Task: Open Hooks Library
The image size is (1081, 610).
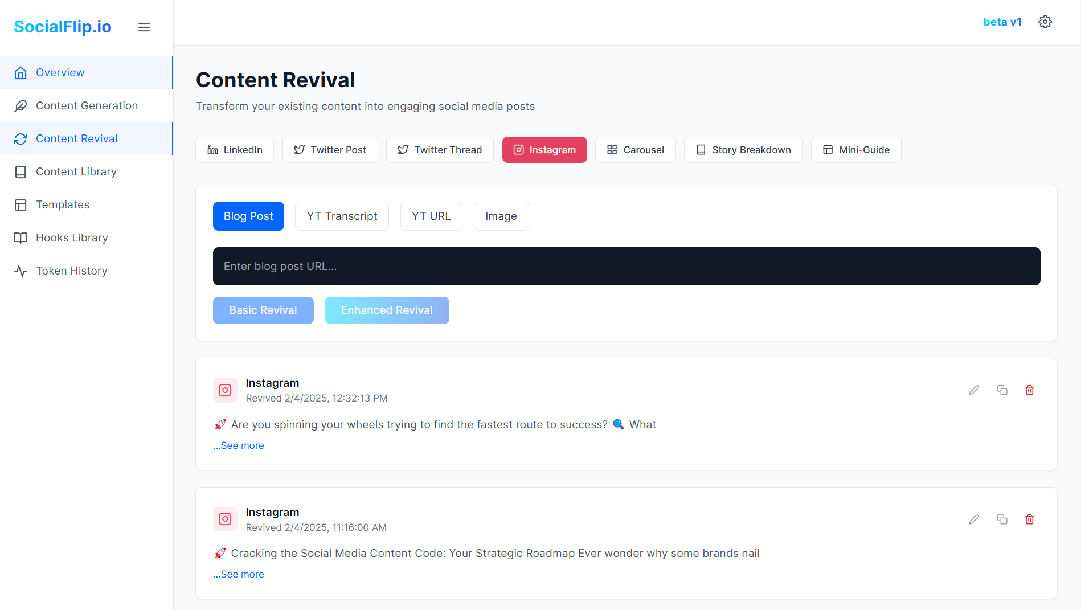Action: click(x=86, y=238)
